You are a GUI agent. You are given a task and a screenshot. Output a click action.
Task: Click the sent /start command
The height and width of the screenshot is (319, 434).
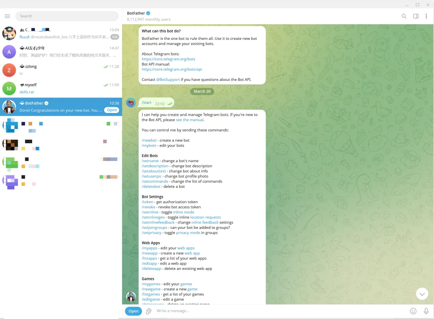(x=146, y=103)
